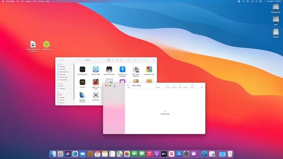Open the Help menu
This screenshot has height=159, width=283.
(x=47, y=1)
